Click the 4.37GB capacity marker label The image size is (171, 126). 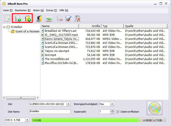click(x=158, y=120)
